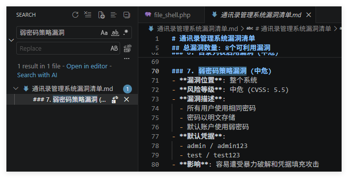348x178 pixels.
Task: Clear search results icon
Action: coord(88,15)
